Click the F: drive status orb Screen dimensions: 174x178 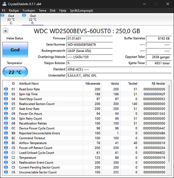click(24, 15)
